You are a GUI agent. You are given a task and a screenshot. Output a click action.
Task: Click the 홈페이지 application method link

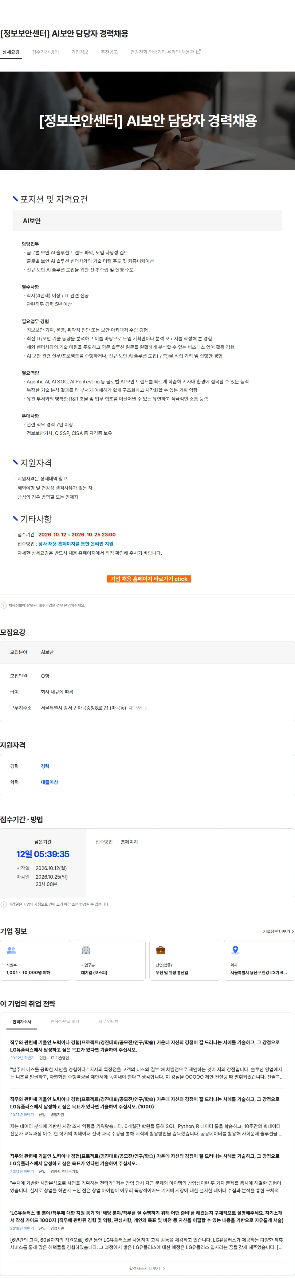tap(129, 842)
